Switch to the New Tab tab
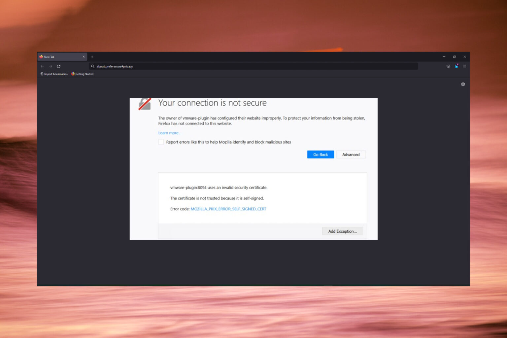This screenshot has width=507, height=338. coord(59,56)
